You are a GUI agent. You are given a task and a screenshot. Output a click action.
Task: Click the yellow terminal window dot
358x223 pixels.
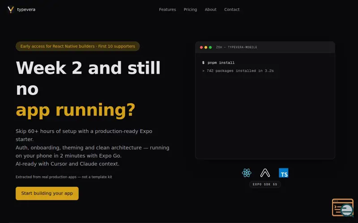point(206,47)
